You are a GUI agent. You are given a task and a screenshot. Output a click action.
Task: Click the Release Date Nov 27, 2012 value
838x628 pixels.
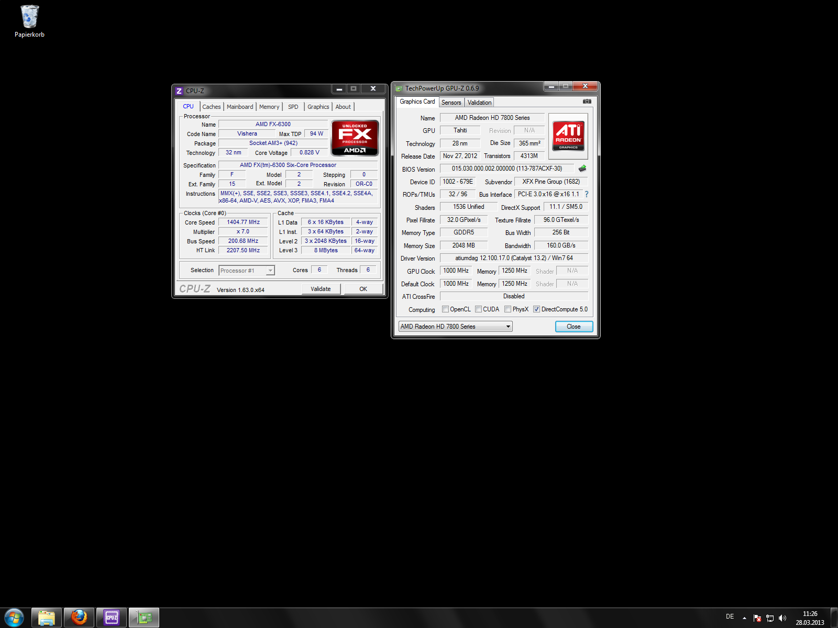tap(460, 156)
